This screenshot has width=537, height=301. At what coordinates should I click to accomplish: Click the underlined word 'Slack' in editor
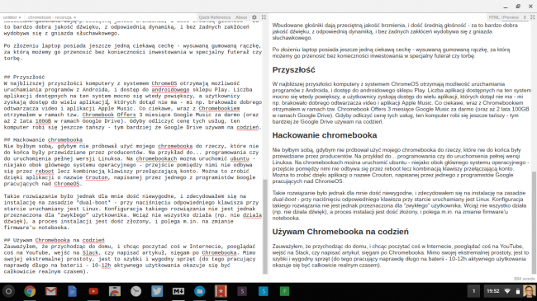point(90,253)
